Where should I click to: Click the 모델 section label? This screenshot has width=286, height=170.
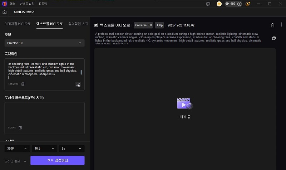click(x=8, y=35)
